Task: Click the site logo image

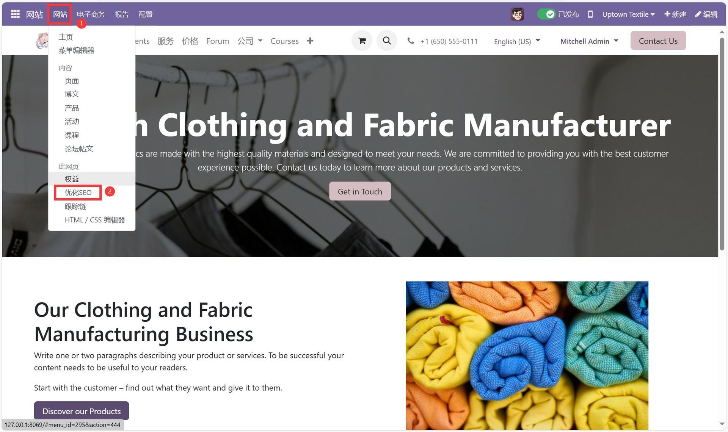Action: tap(42, 41)
